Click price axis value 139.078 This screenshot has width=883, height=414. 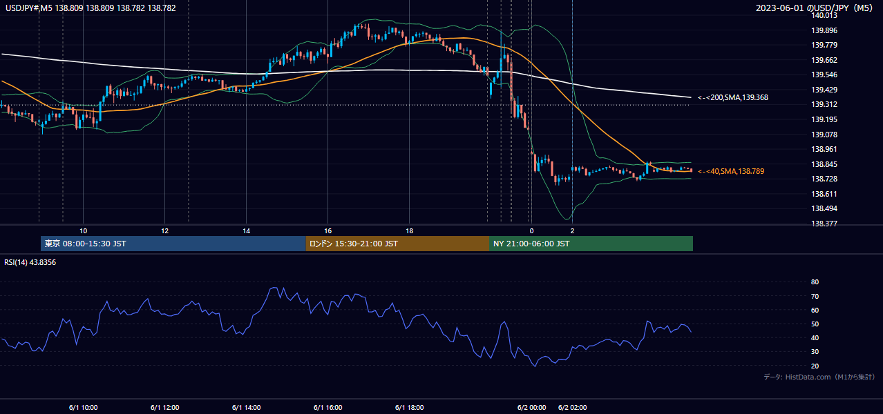pos(826,135)
